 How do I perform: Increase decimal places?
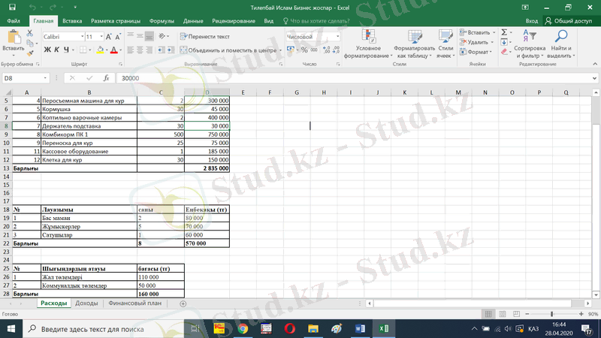(x=326, y=50)
